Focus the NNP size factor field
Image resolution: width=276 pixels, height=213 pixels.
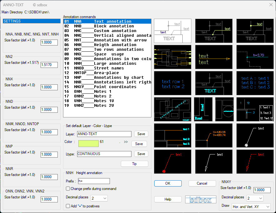(49, 154)
